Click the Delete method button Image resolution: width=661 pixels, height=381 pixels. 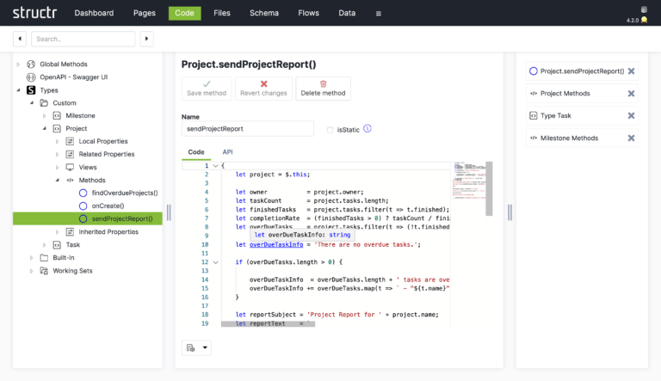[x=323, y=88]
